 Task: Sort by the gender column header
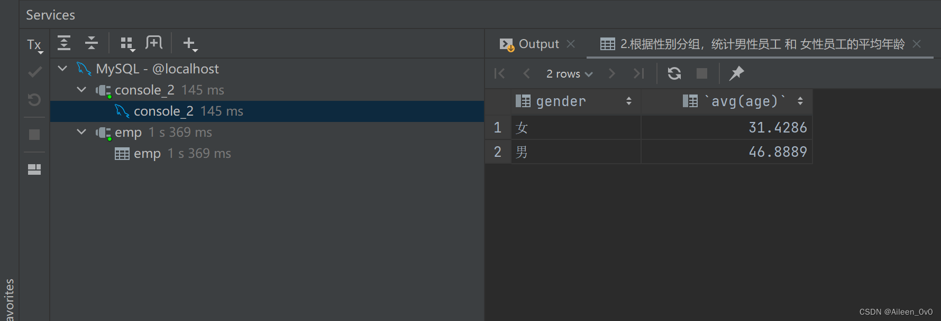(561, 101)
